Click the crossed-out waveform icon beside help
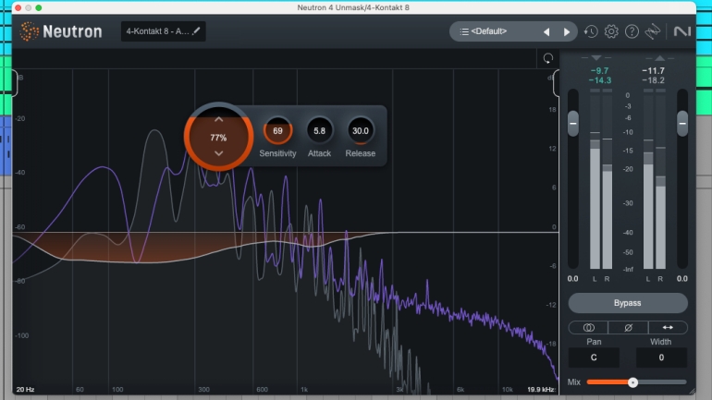This screenshot has width=712, height=400. (653, 31)
